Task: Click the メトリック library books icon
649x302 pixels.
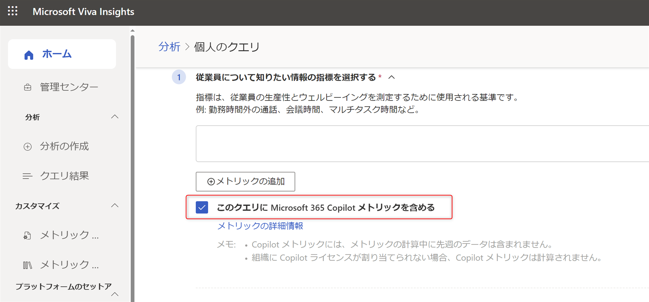Action: pyautogui.click(x=27, y=265)
